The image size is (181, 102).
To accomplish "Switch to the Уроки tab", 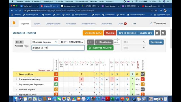I will tap(37, 24).
